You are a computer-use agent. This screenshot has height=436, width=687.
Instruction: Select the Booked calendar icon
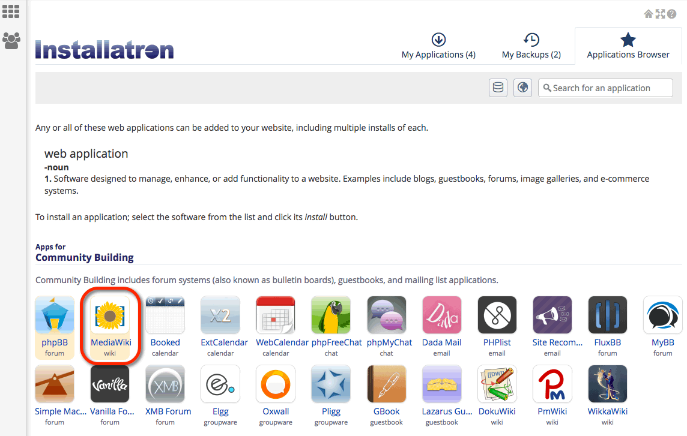(165, 315)
